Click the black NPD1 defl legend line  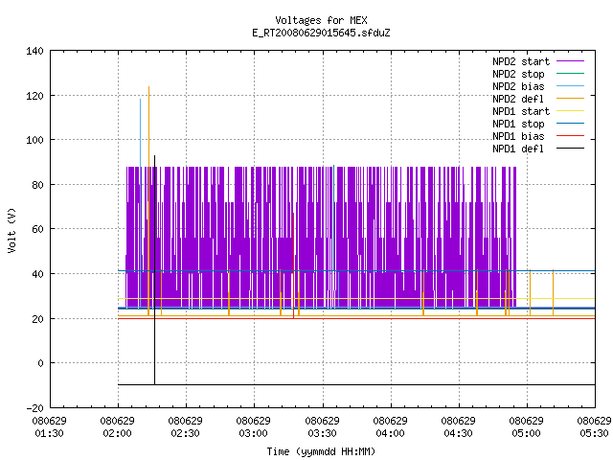pos(571,149)
